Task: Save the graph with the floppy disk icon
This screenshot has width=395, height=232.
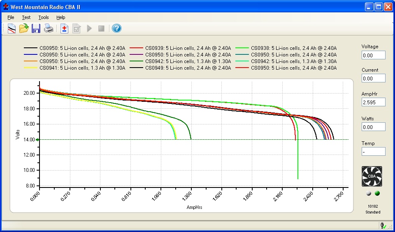Action: [36, 28]
